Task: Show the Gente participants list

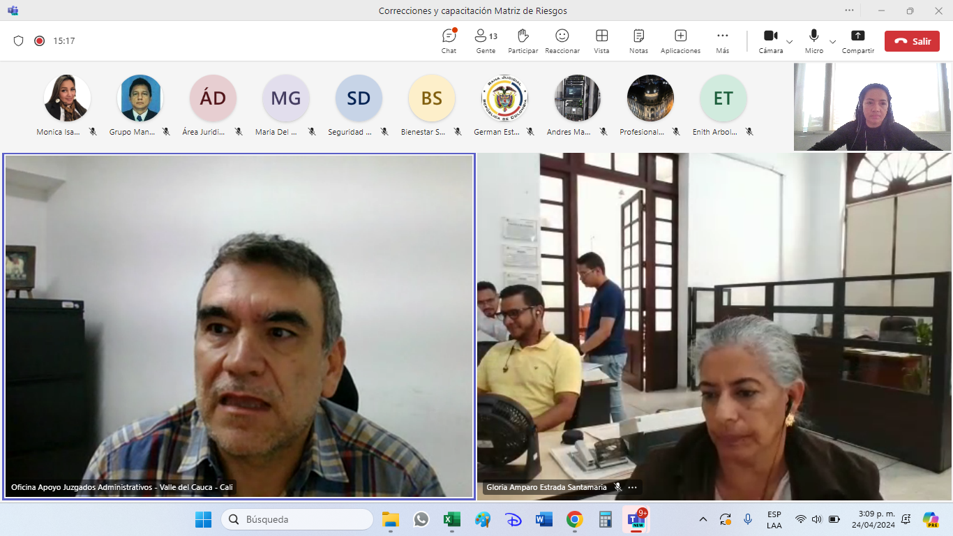Action: 486,40
